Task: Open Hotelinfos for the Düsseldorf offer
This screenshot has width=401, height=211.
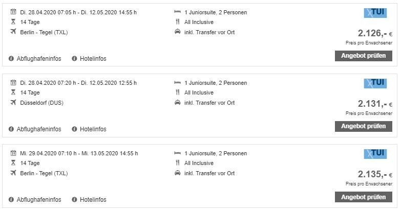Action: [93, 129]
